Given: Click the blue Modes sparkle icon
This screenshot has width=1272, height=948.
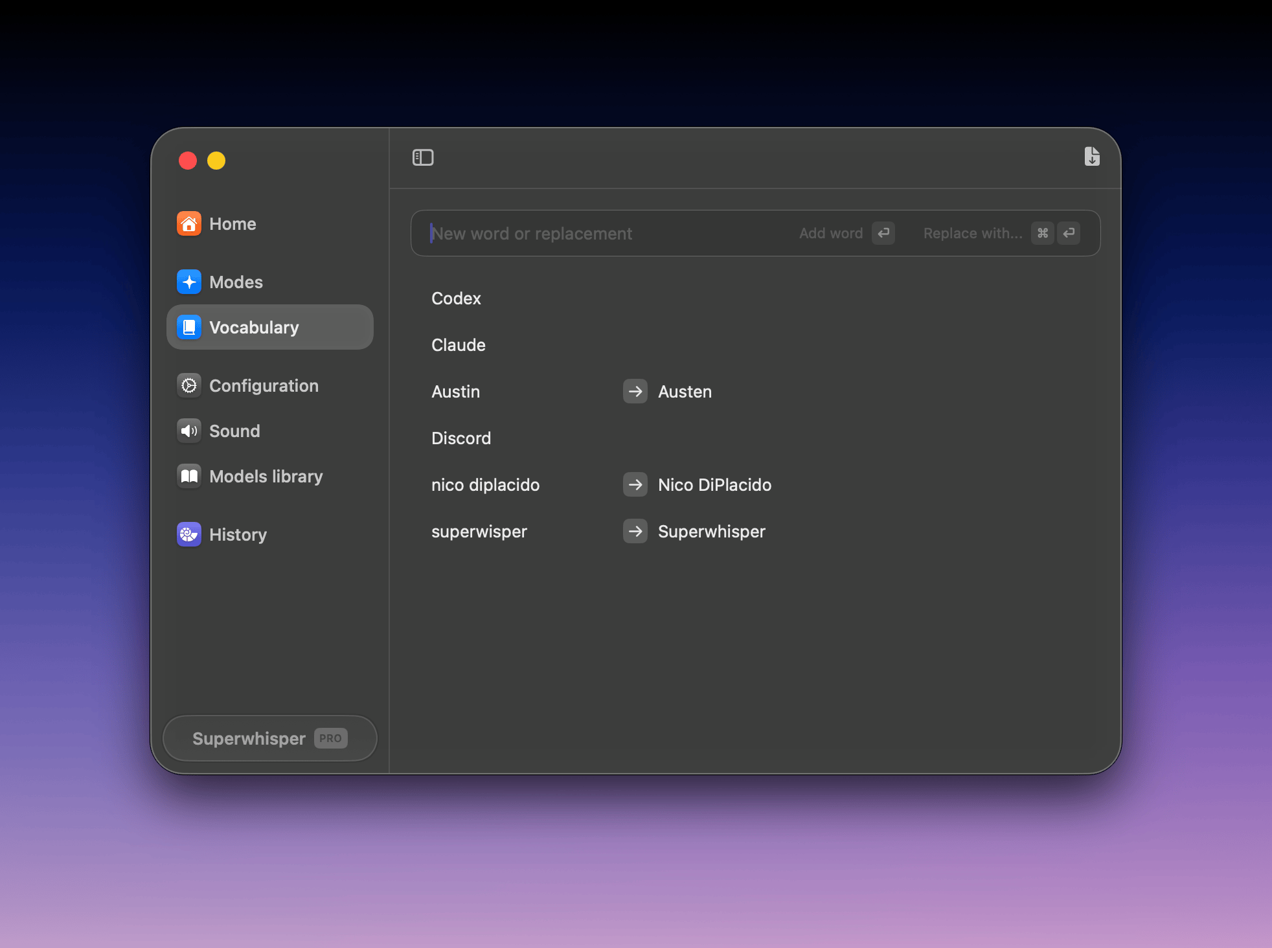Looking at the screenshot, I should (189, 282).
